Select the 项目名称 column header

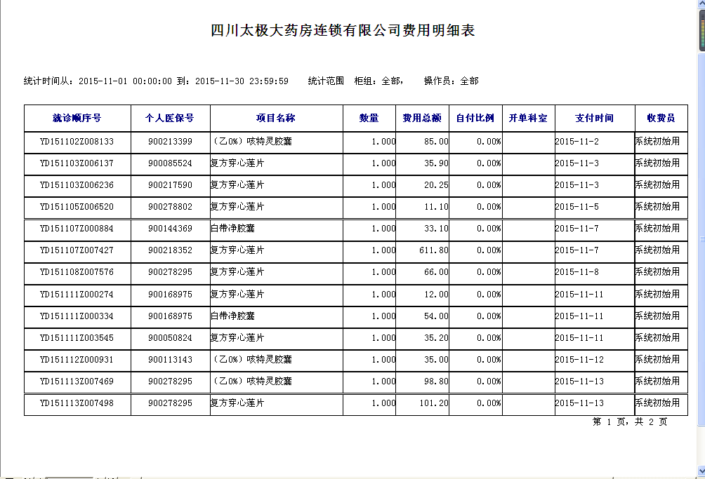(x=276, y=118)
